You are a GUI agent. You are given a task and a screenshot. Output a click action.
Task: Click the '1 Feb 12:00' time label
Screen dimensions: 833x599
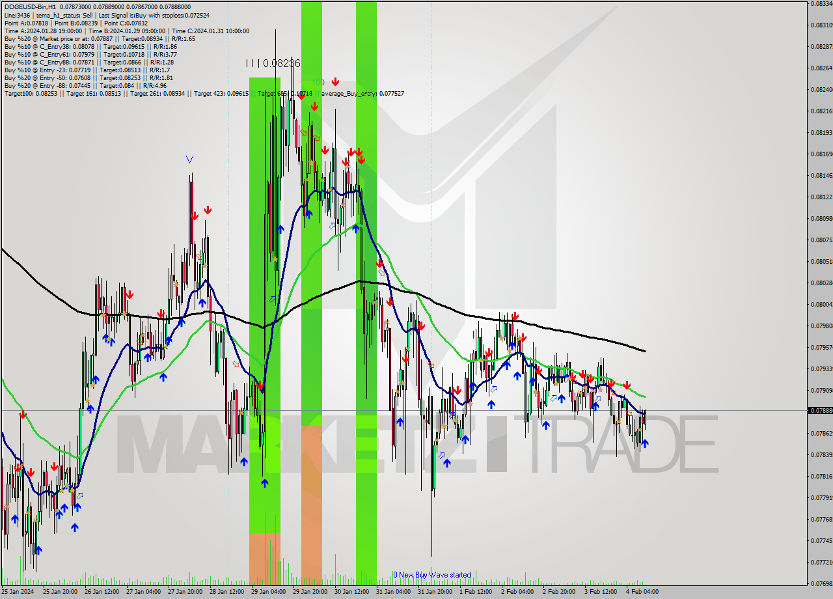click(476, 592)
